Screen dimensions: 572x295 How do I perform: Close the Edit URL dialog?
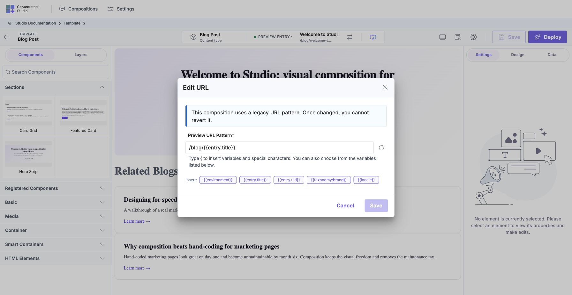tap(385, 87)
